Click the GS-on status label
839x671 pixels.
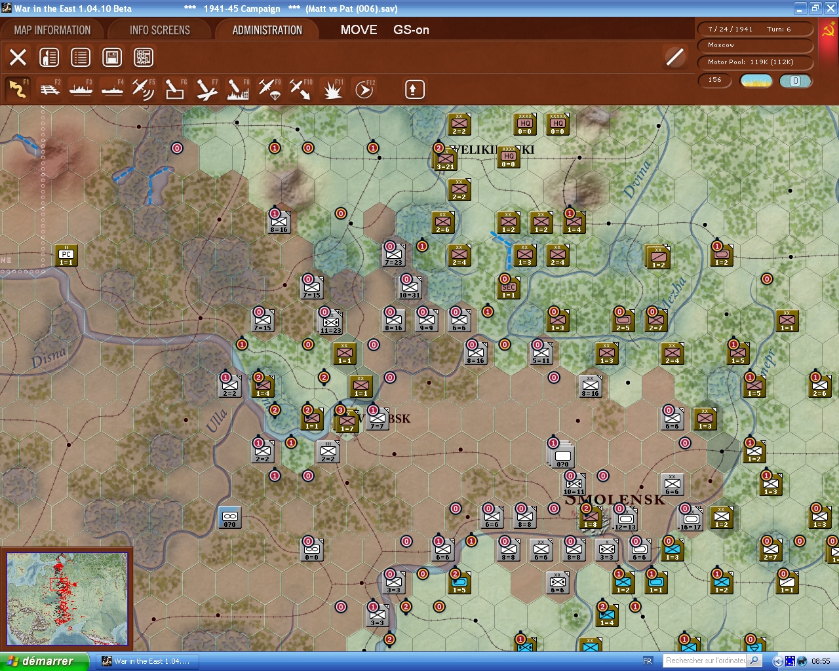pos(412,30)
